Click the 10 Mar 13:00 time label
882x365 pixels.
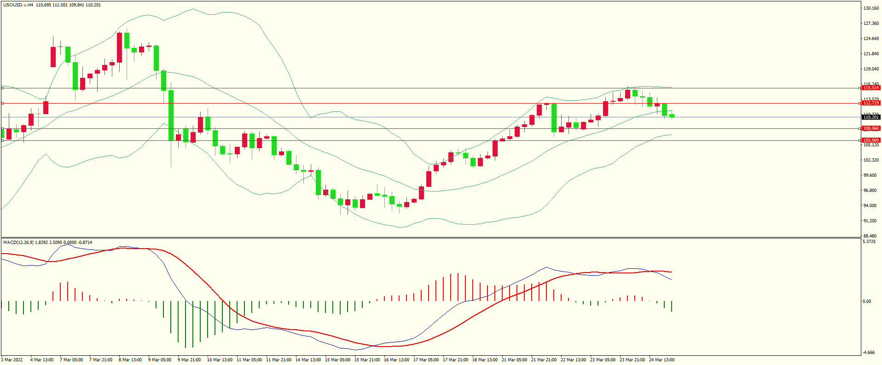[x=220, y=360]
